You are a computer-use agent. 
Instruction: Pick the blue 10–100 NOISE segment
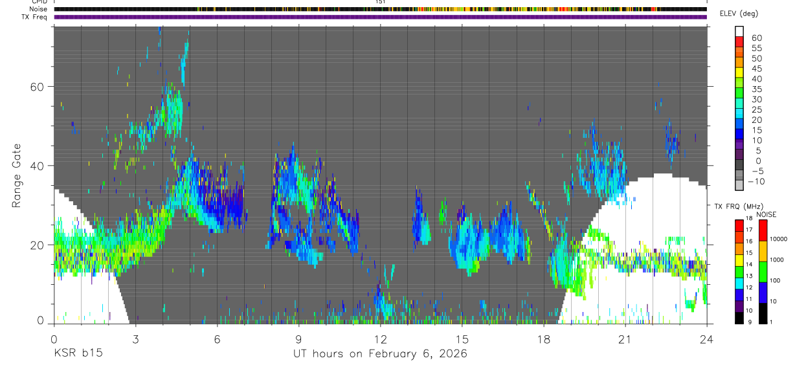click(x=765, y=293)
